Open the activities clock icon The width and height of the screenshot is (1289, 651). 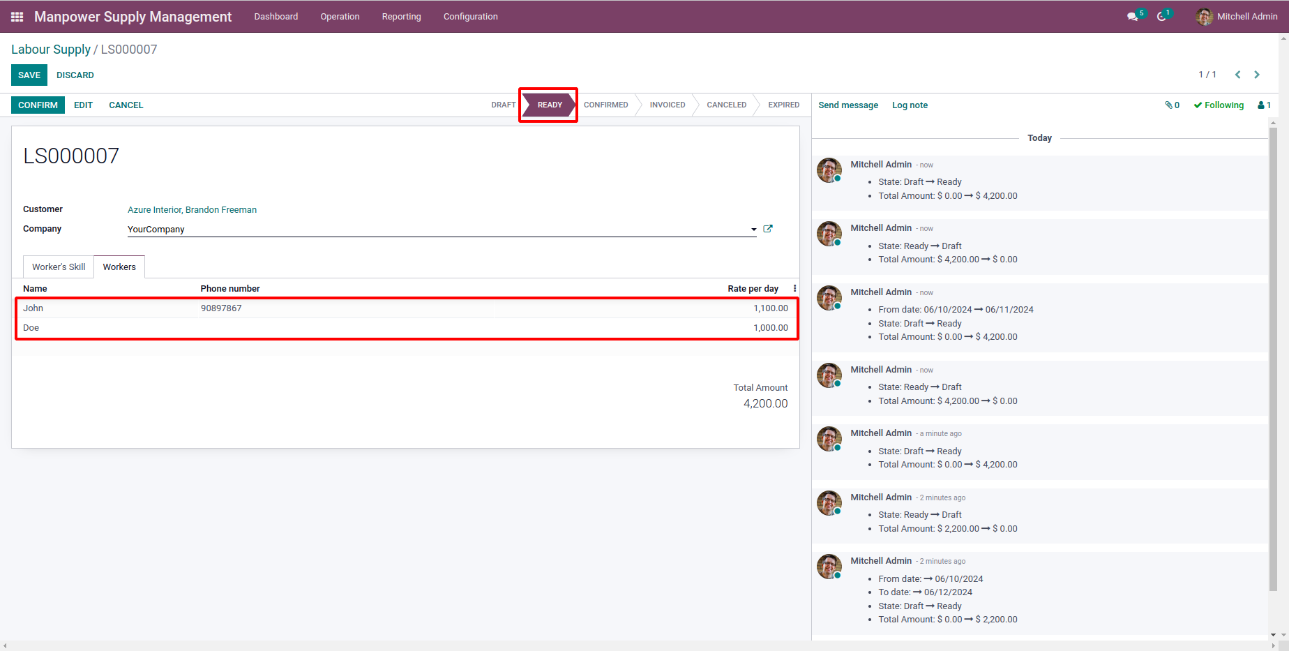point(1163,16)
